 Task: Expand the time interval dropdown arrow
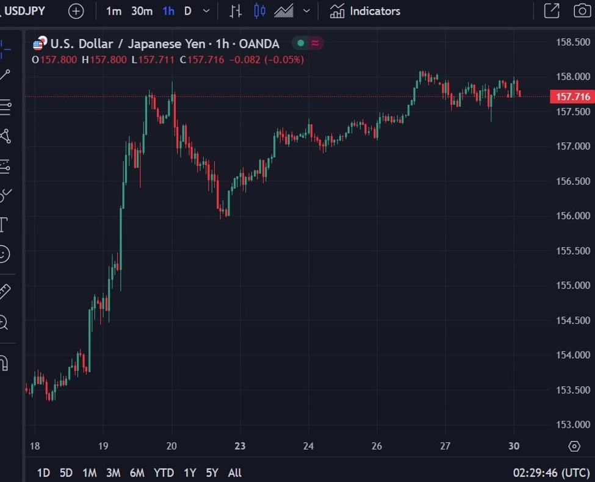pos(206,11)
